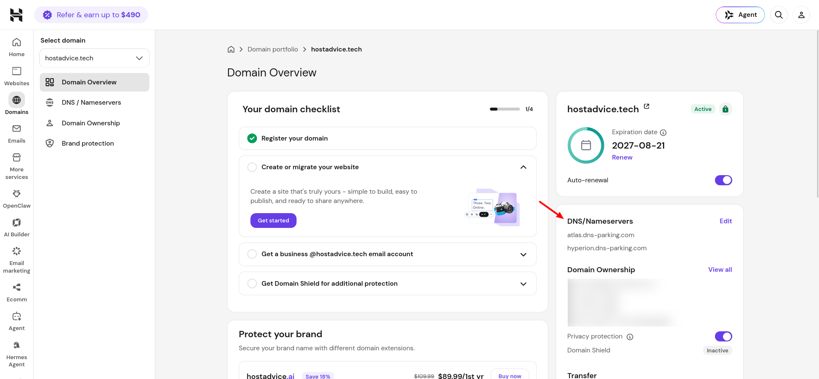Open the AI Builder sidebar icon

pyautogui.click(x=16, y=222)
